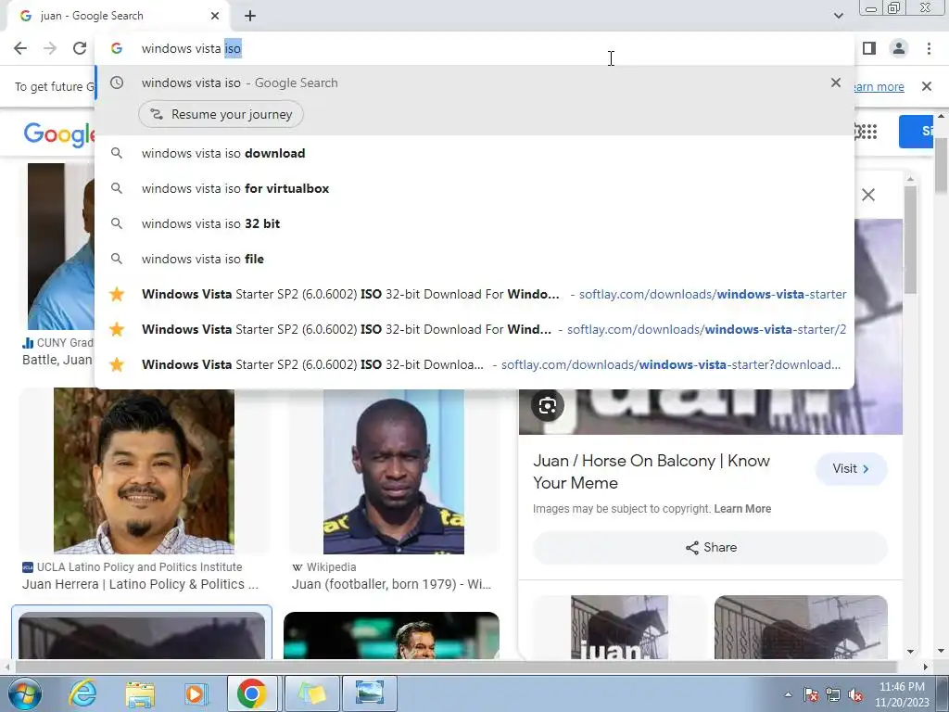Close the 'juan - Google Search' tab
949x712 pixels.
tap(215, 16)
